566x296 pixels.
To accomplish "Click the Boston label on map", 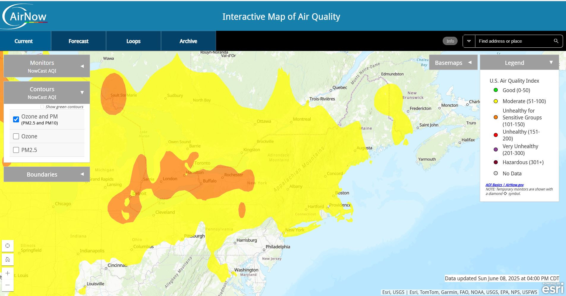I will pos(342,193).
